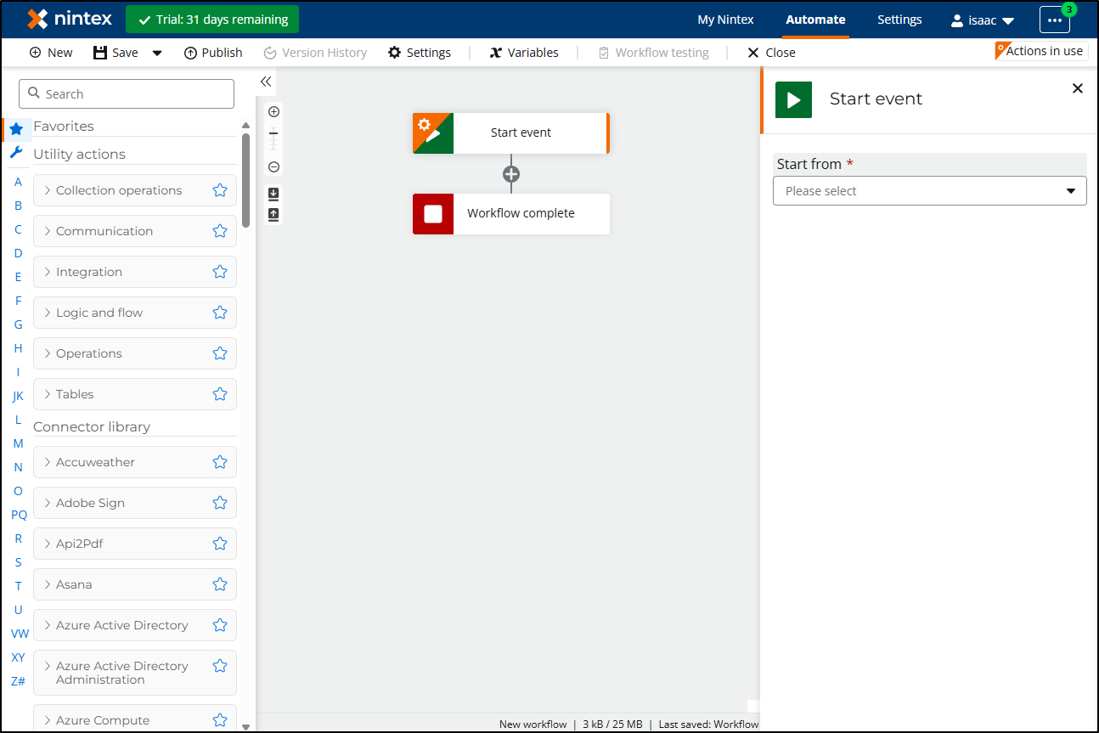Click the import workflow icon
1099x733 pixels.
[273, 194]
